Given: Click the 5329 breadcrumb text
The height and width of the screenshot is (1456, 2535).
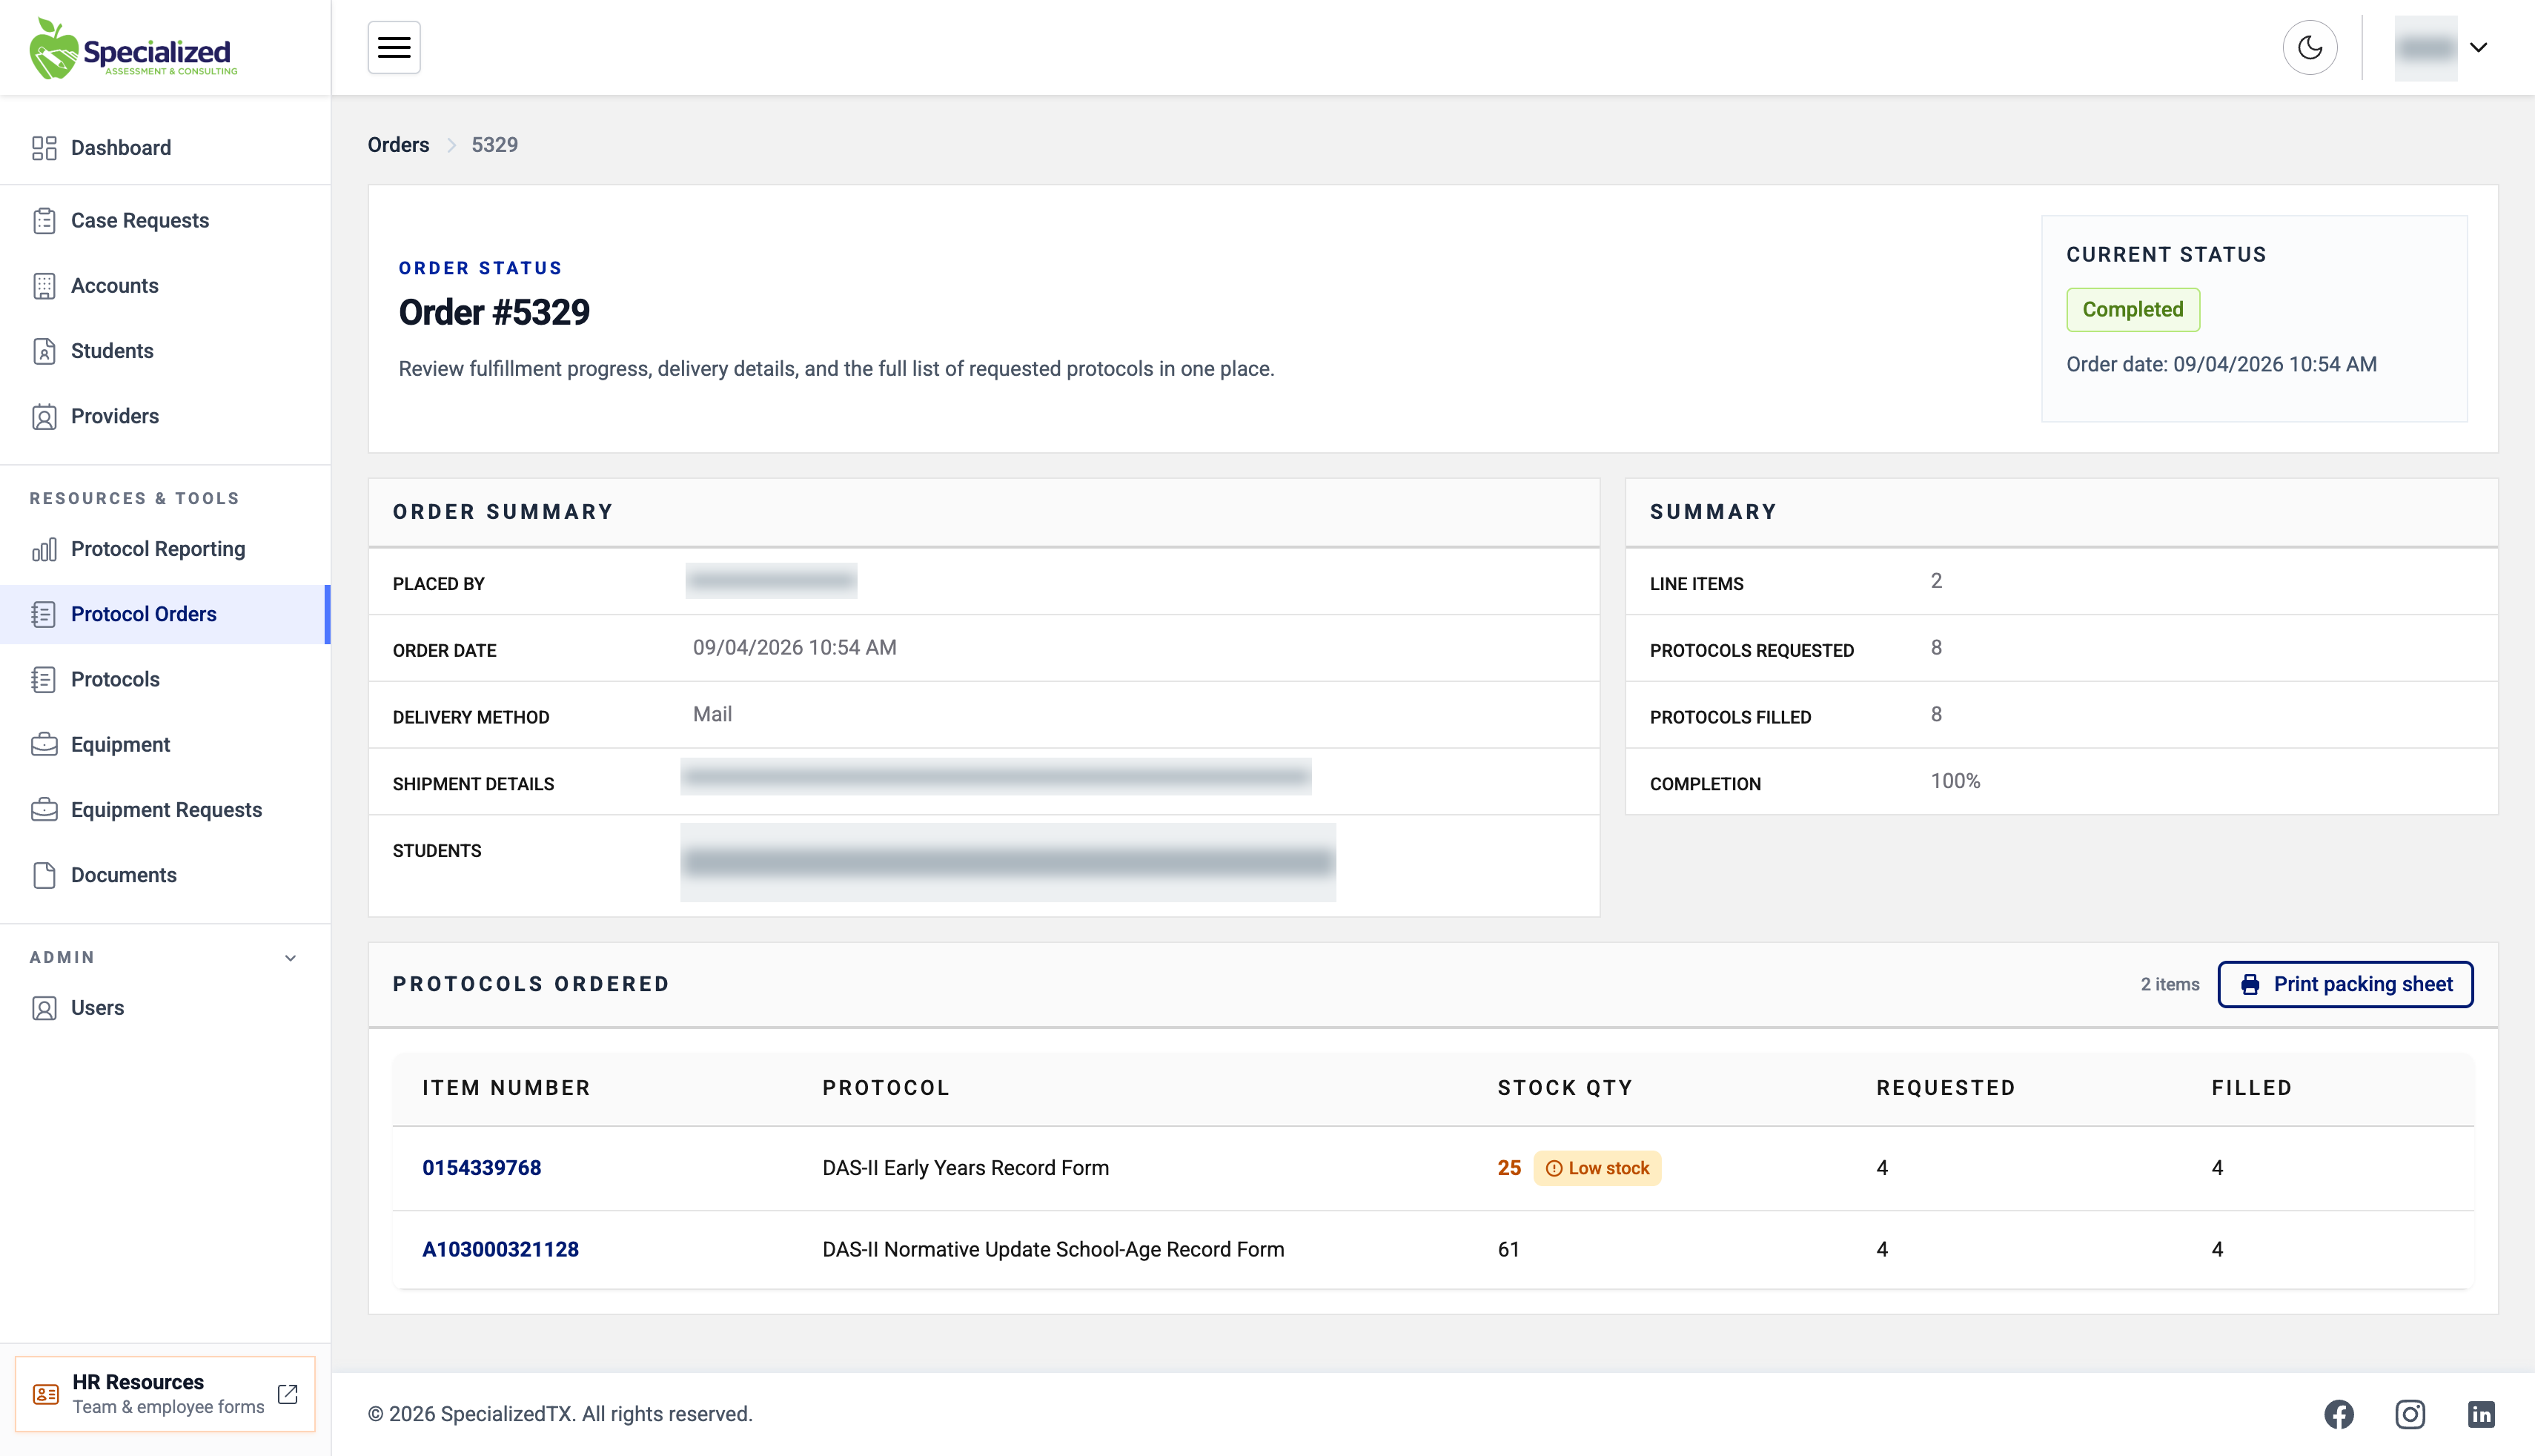Looking at the screenshot, I should (x=495, y=145).
